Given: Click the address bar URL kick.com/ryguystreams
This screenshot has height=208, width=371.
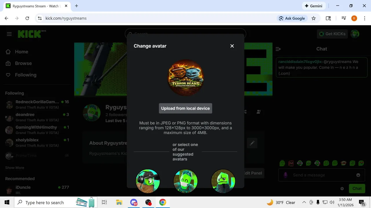Looking at the screenshot, I should [x=66, y=18].
